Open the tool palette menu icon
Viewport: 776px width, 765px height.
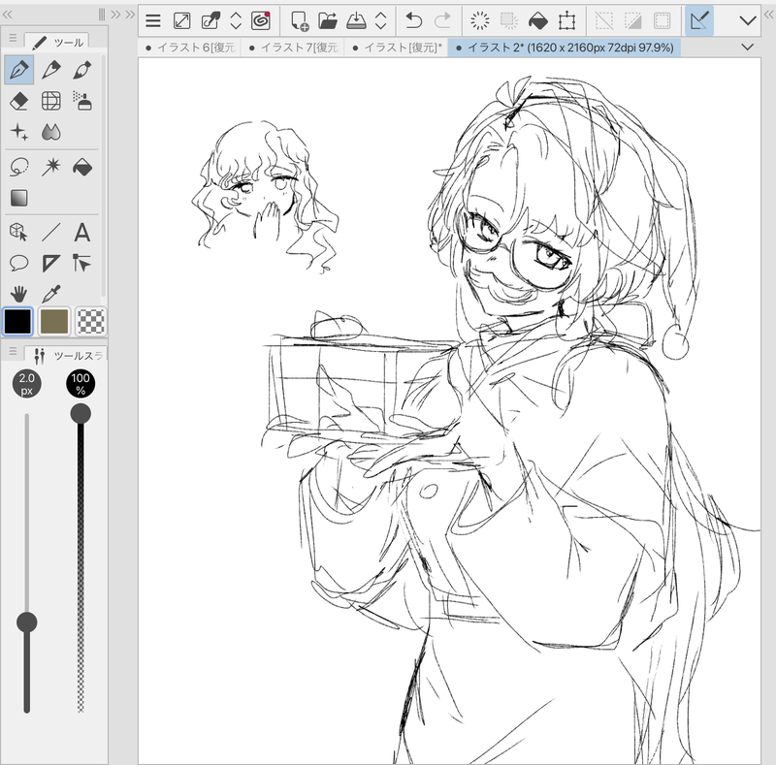13,38
